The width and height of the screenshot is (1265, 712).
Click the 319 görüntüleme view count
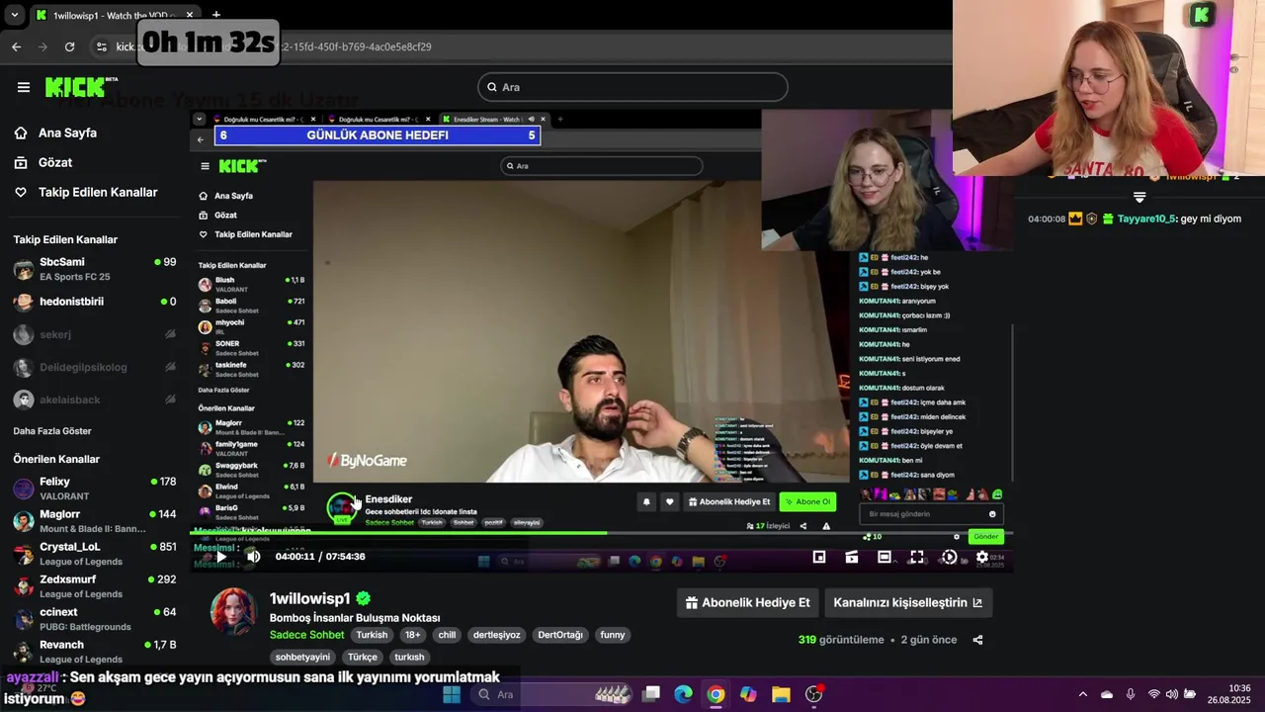[x=841, y=640]
